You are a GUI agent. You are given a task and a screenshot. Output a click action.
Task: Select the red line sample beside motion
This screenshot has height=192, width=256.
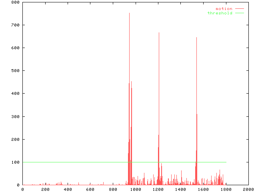click(x=239, y=8)
